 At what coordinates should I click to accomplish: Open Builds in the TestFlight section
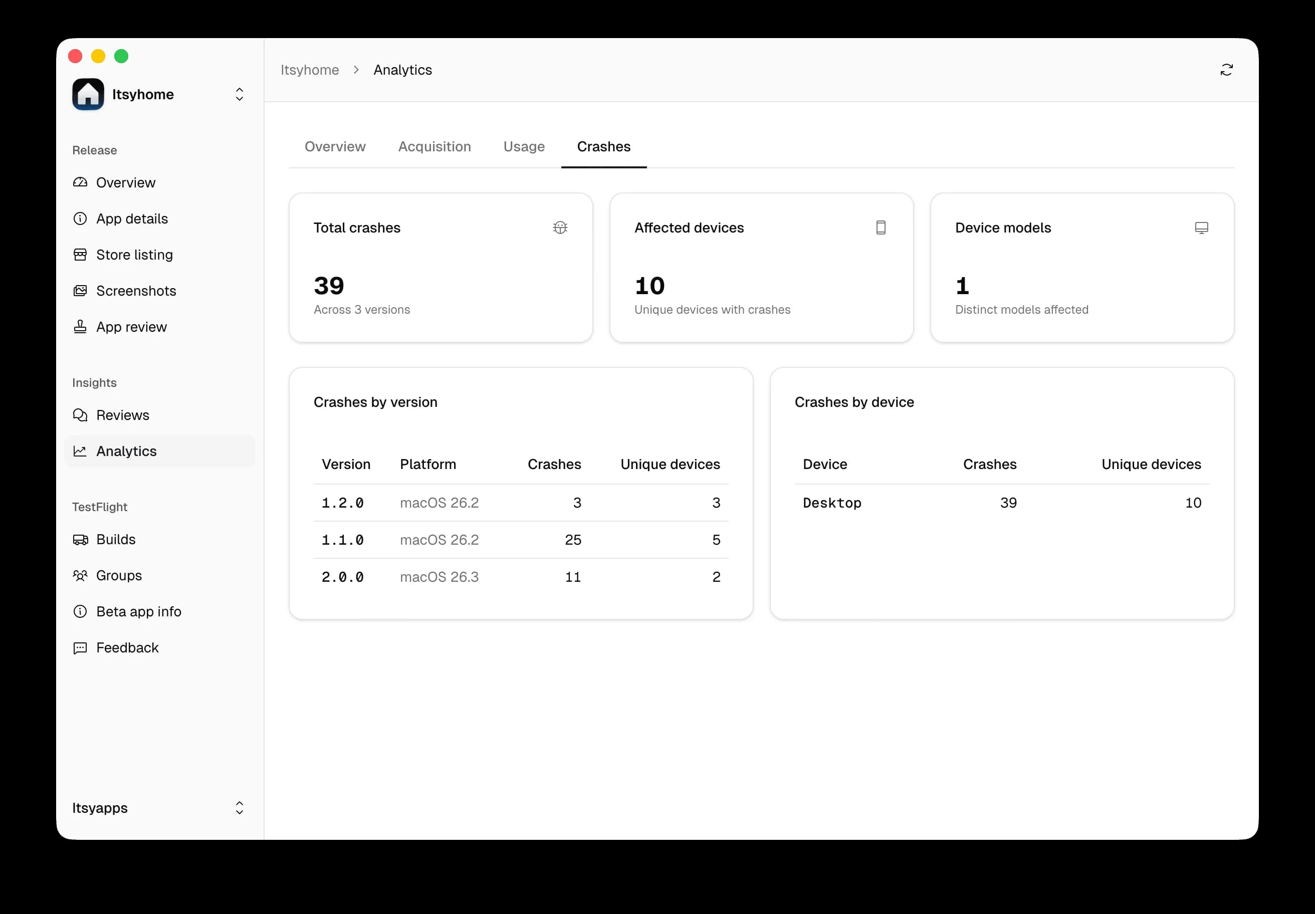[116, 540]
